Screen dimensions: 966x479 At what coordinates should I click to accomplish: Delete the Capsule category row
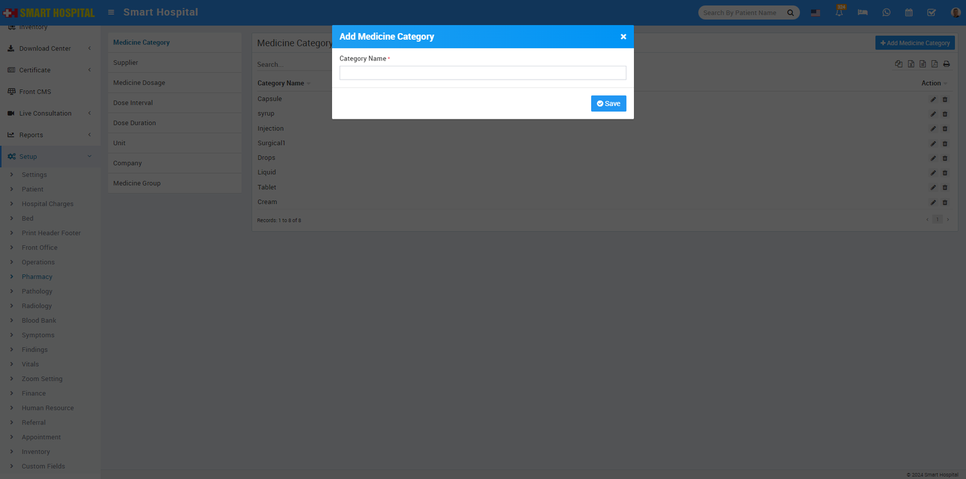pos(945,100)
